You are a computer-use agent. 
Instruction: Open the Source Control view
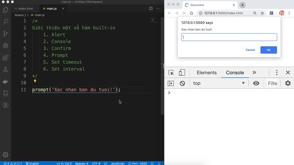pyautogui.click(x=6, y=33)
